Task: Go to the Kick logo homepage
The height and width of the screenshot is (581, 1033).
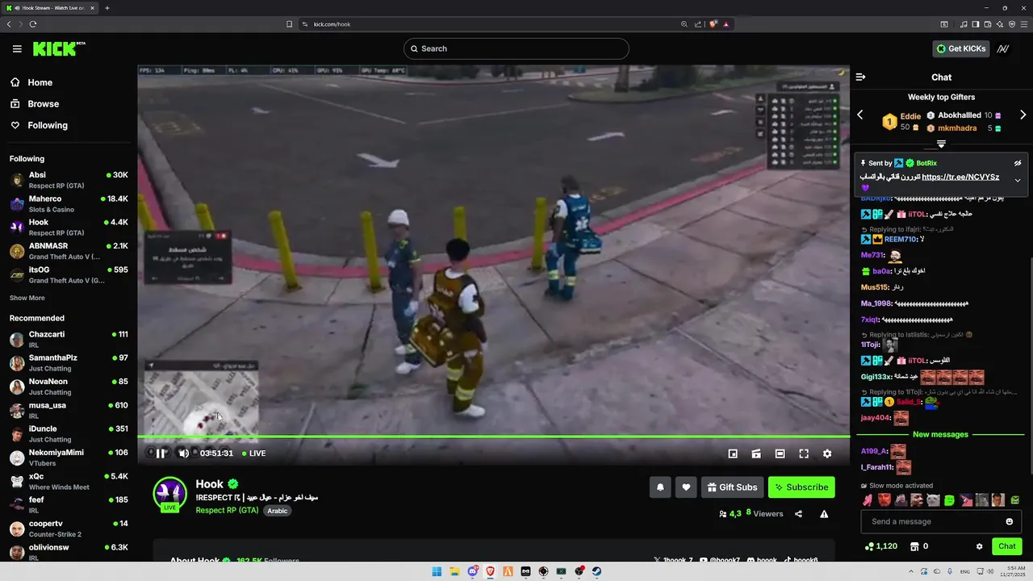Action: [x=59, y=48]
